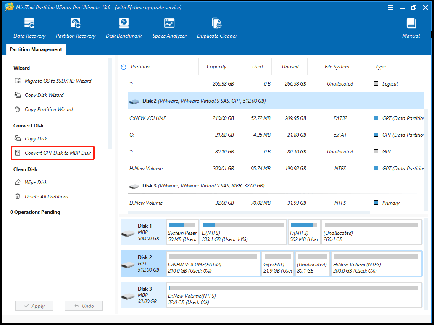
Task: Click the Disk 1 drive icon in disk map
Action: click(x=128, y=234)
